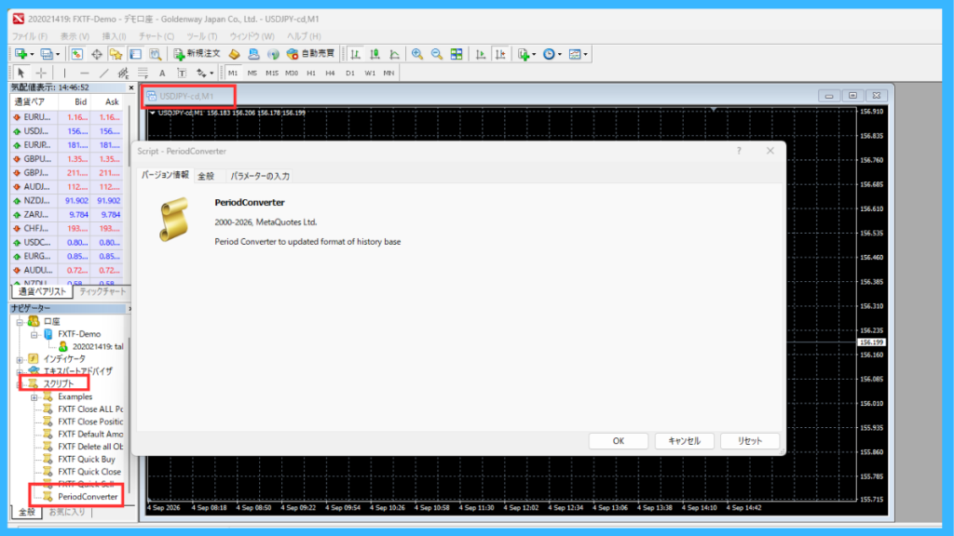This screenshot has width=954, height=536.
Task: Open the tile windows layout icon
Action: point(457,54)
